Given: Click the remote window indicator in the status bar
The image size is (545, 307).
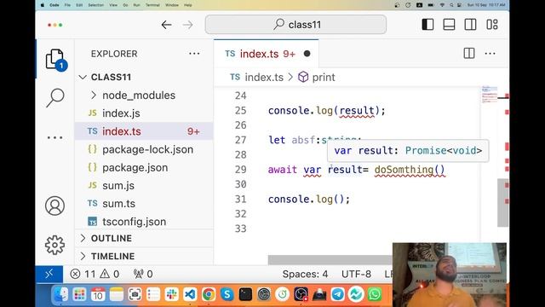Looking at the screenshot, I should [49, 274].
